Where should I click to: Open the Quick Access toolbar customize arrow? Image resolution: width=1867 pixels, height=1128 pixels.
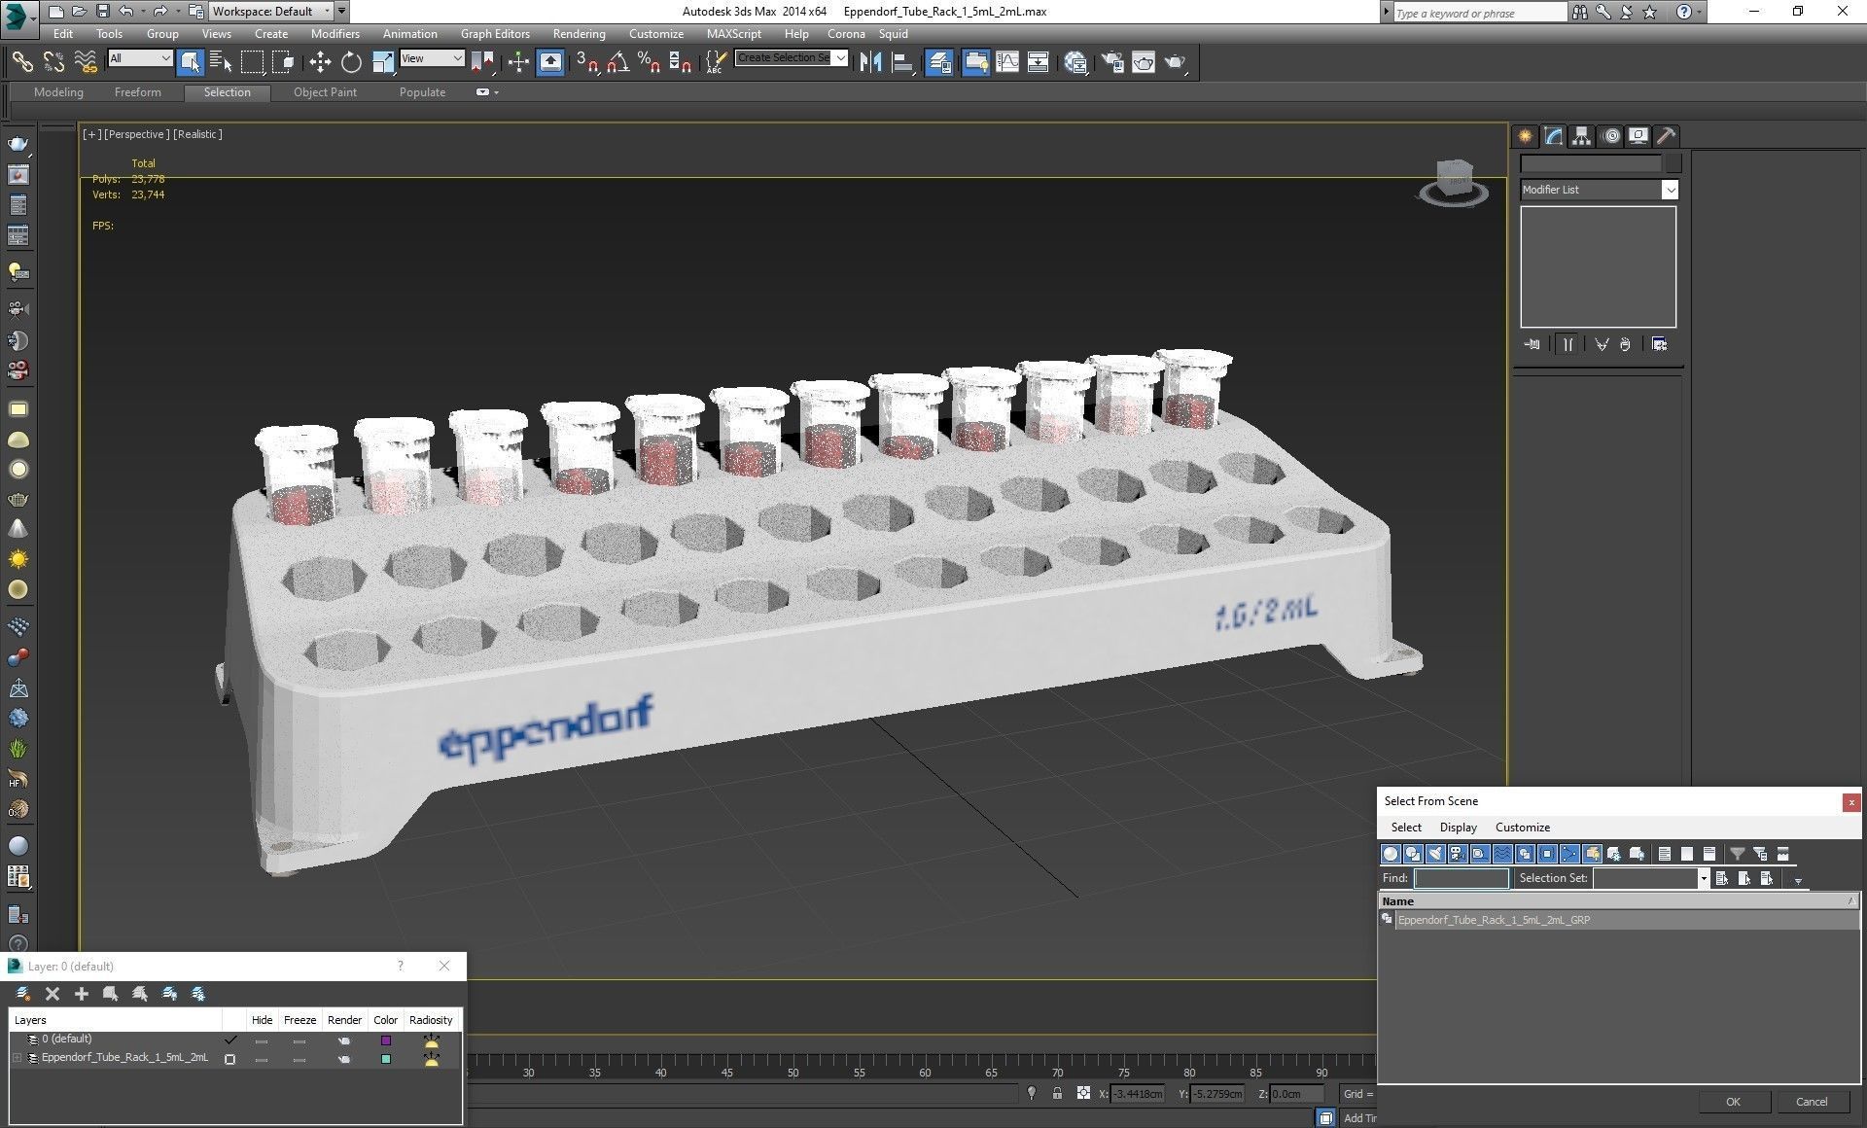342,12
